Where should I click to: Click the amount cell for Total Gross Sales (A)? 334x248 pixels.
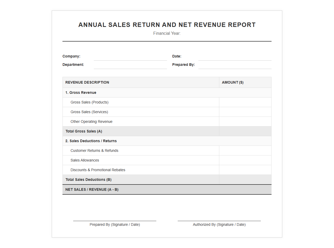coord(245,131)
